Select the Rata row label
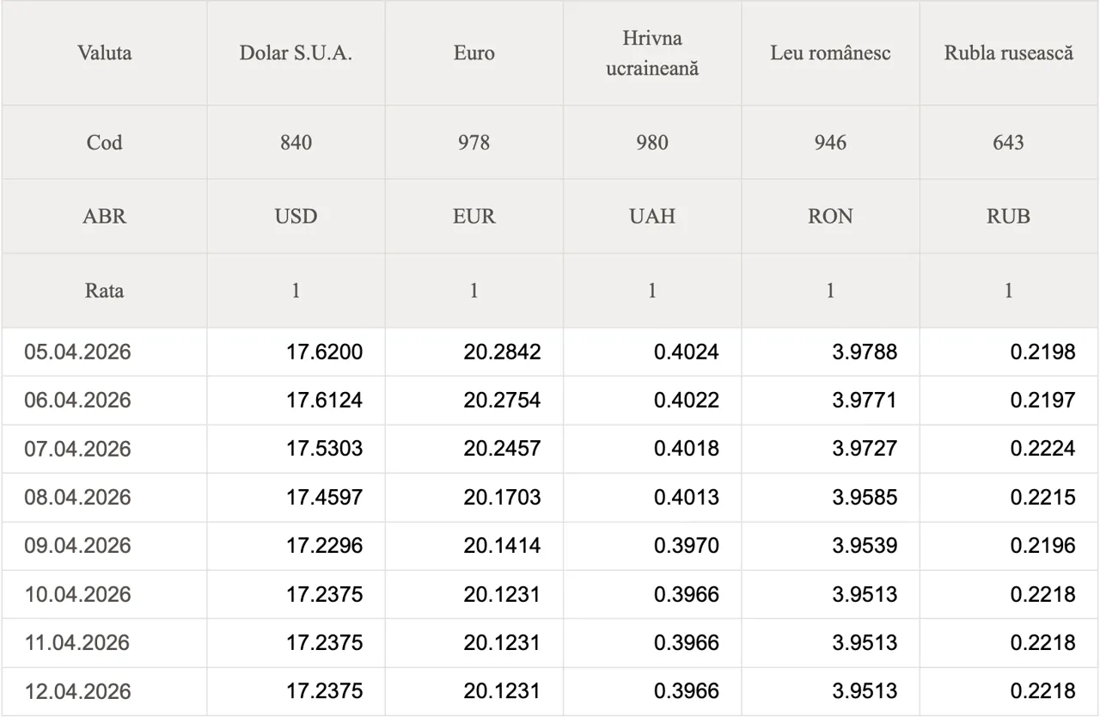Image resolution: width=1100 pixels, height=717 pixels. click(105, 291)
